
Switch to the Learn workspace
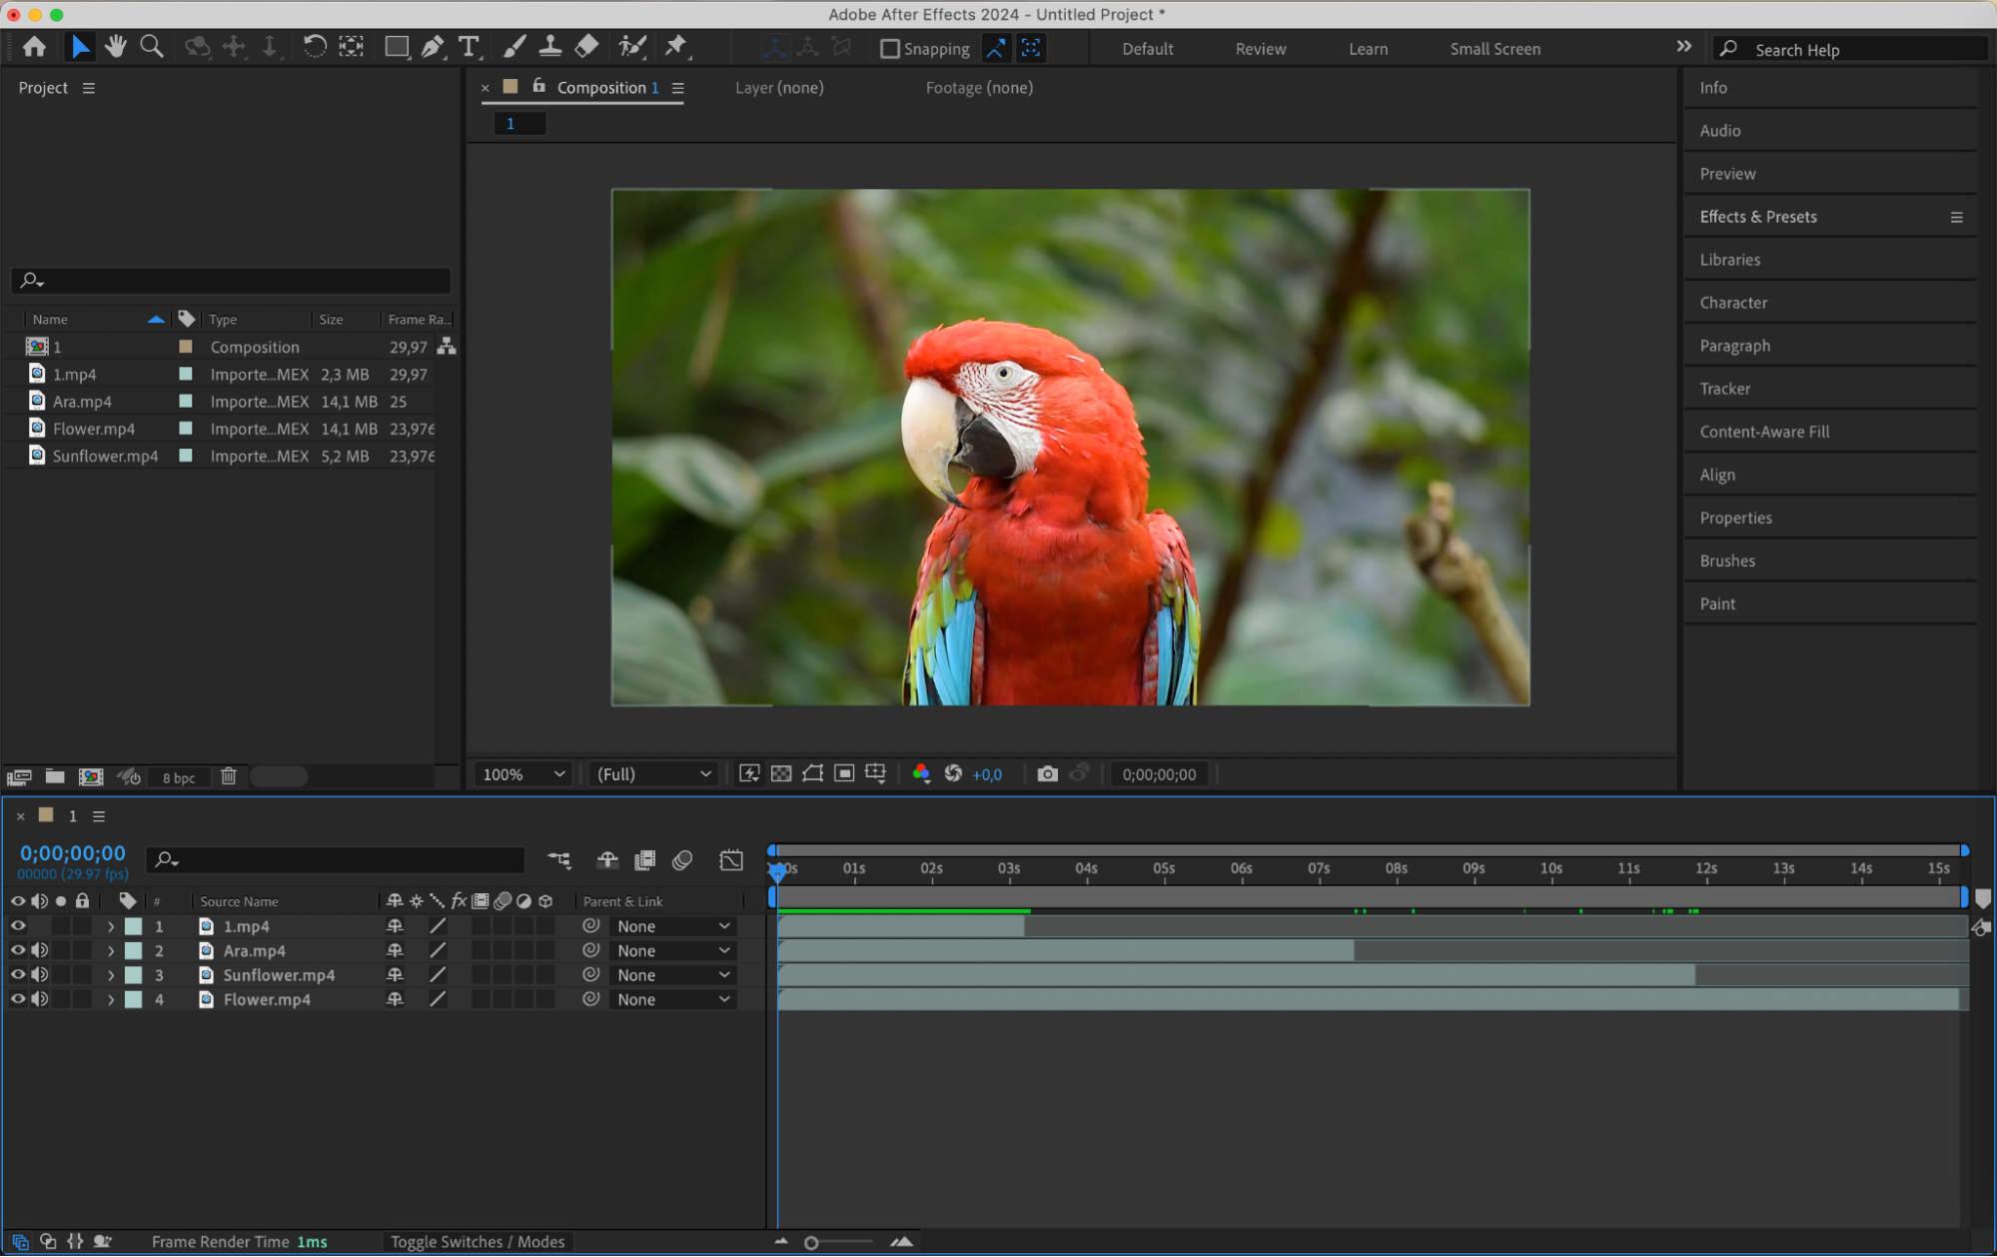(1368, 49)
